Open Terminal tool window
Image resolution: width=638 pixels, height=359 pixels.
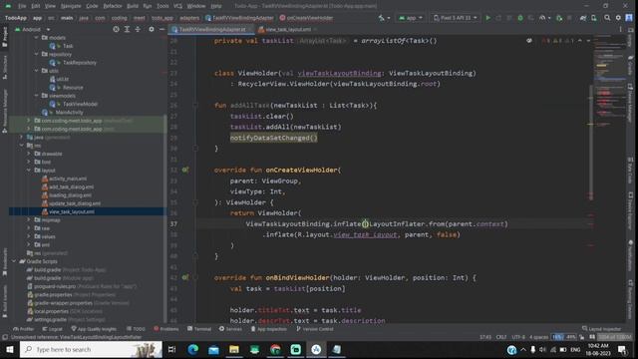199,329
